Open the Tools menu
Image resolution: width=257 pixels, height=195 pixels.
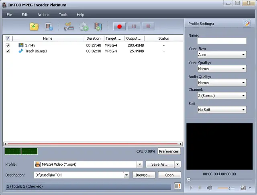pos(63,15)
